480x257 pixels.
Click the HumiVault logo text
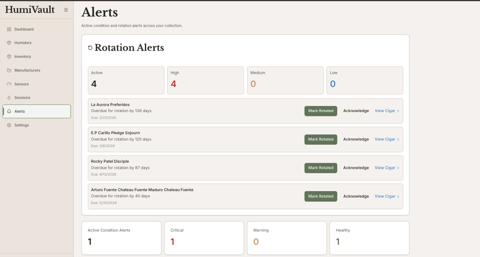(30, 10)
